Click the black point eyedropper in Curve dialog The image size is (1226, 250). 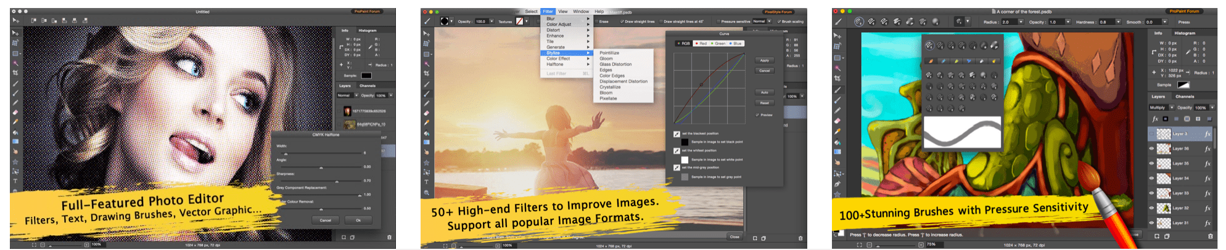click(677, 134)
